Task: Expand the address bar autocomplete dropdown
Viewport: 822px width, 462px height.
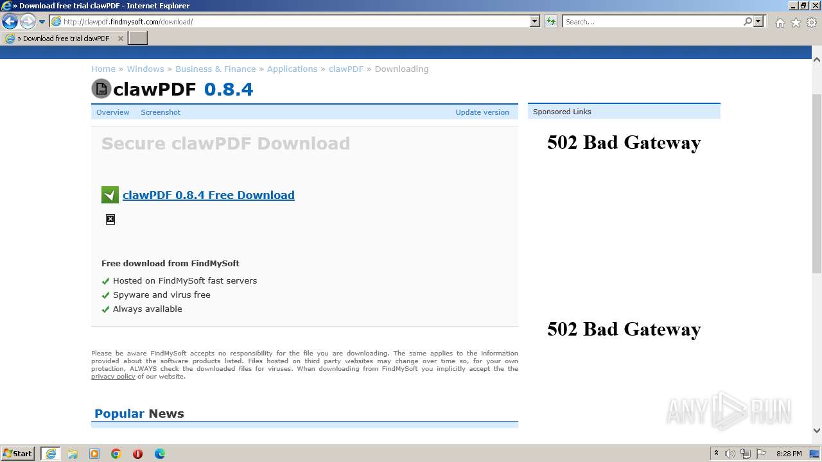Action: (535, 21)
